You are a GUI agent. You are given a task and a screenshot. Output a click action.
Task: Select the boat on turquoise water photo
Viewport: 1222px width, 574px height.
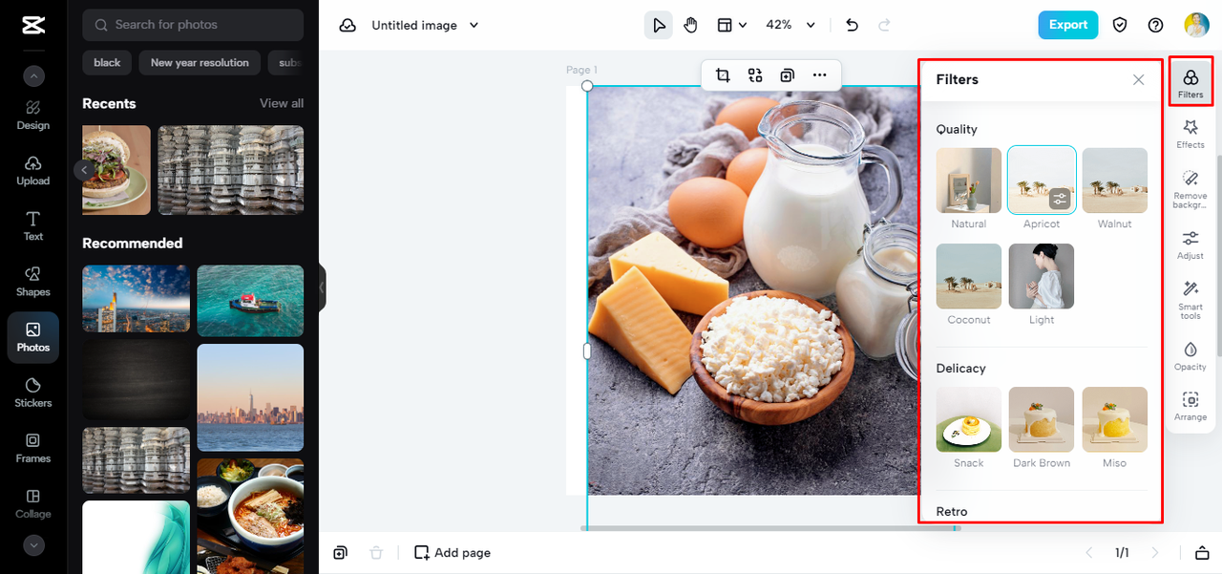250,300
